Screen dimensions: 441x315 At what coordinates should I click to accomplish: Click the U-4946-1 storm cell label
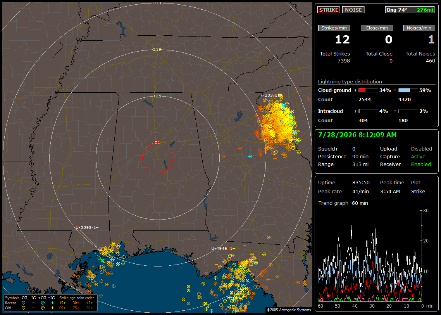(x=223, y=248)
